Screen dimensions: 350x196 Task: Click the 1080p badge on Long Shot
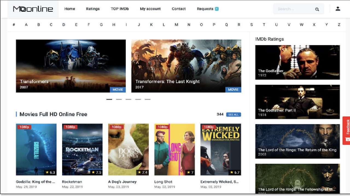[162, 127]
